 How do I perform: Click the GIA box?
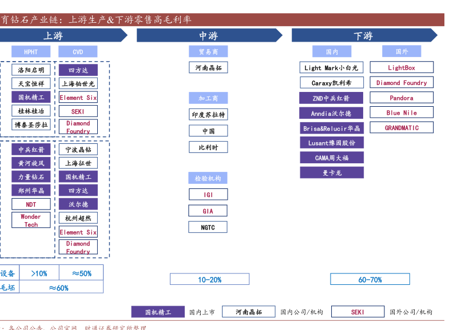208,211
